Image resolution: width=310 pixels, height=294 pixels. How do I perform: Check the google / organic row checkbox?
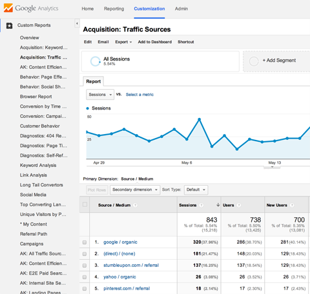click(x=85, y=242)
